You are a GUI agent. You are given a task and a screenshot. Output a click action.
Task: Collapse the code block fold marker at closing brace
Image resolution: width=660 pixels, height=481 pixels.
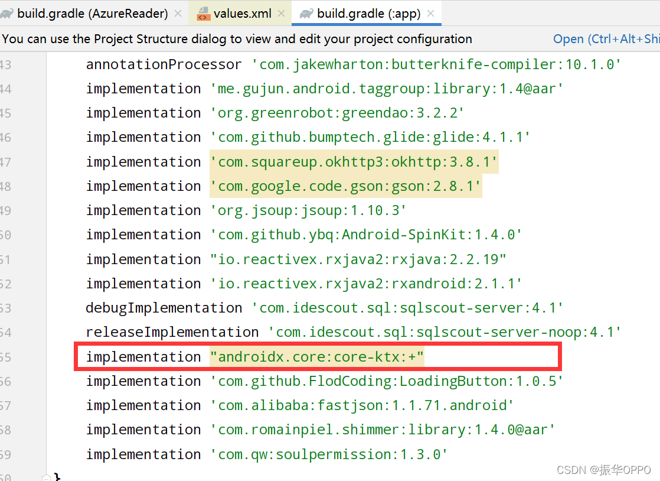point(46,477)
